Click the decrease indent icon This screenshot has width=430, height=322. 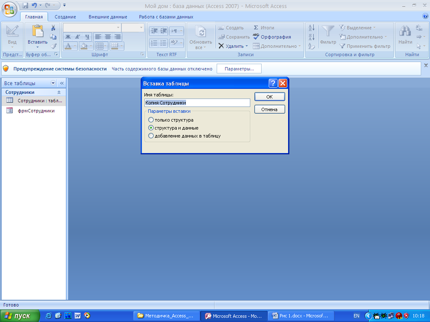tap(154, 31)
